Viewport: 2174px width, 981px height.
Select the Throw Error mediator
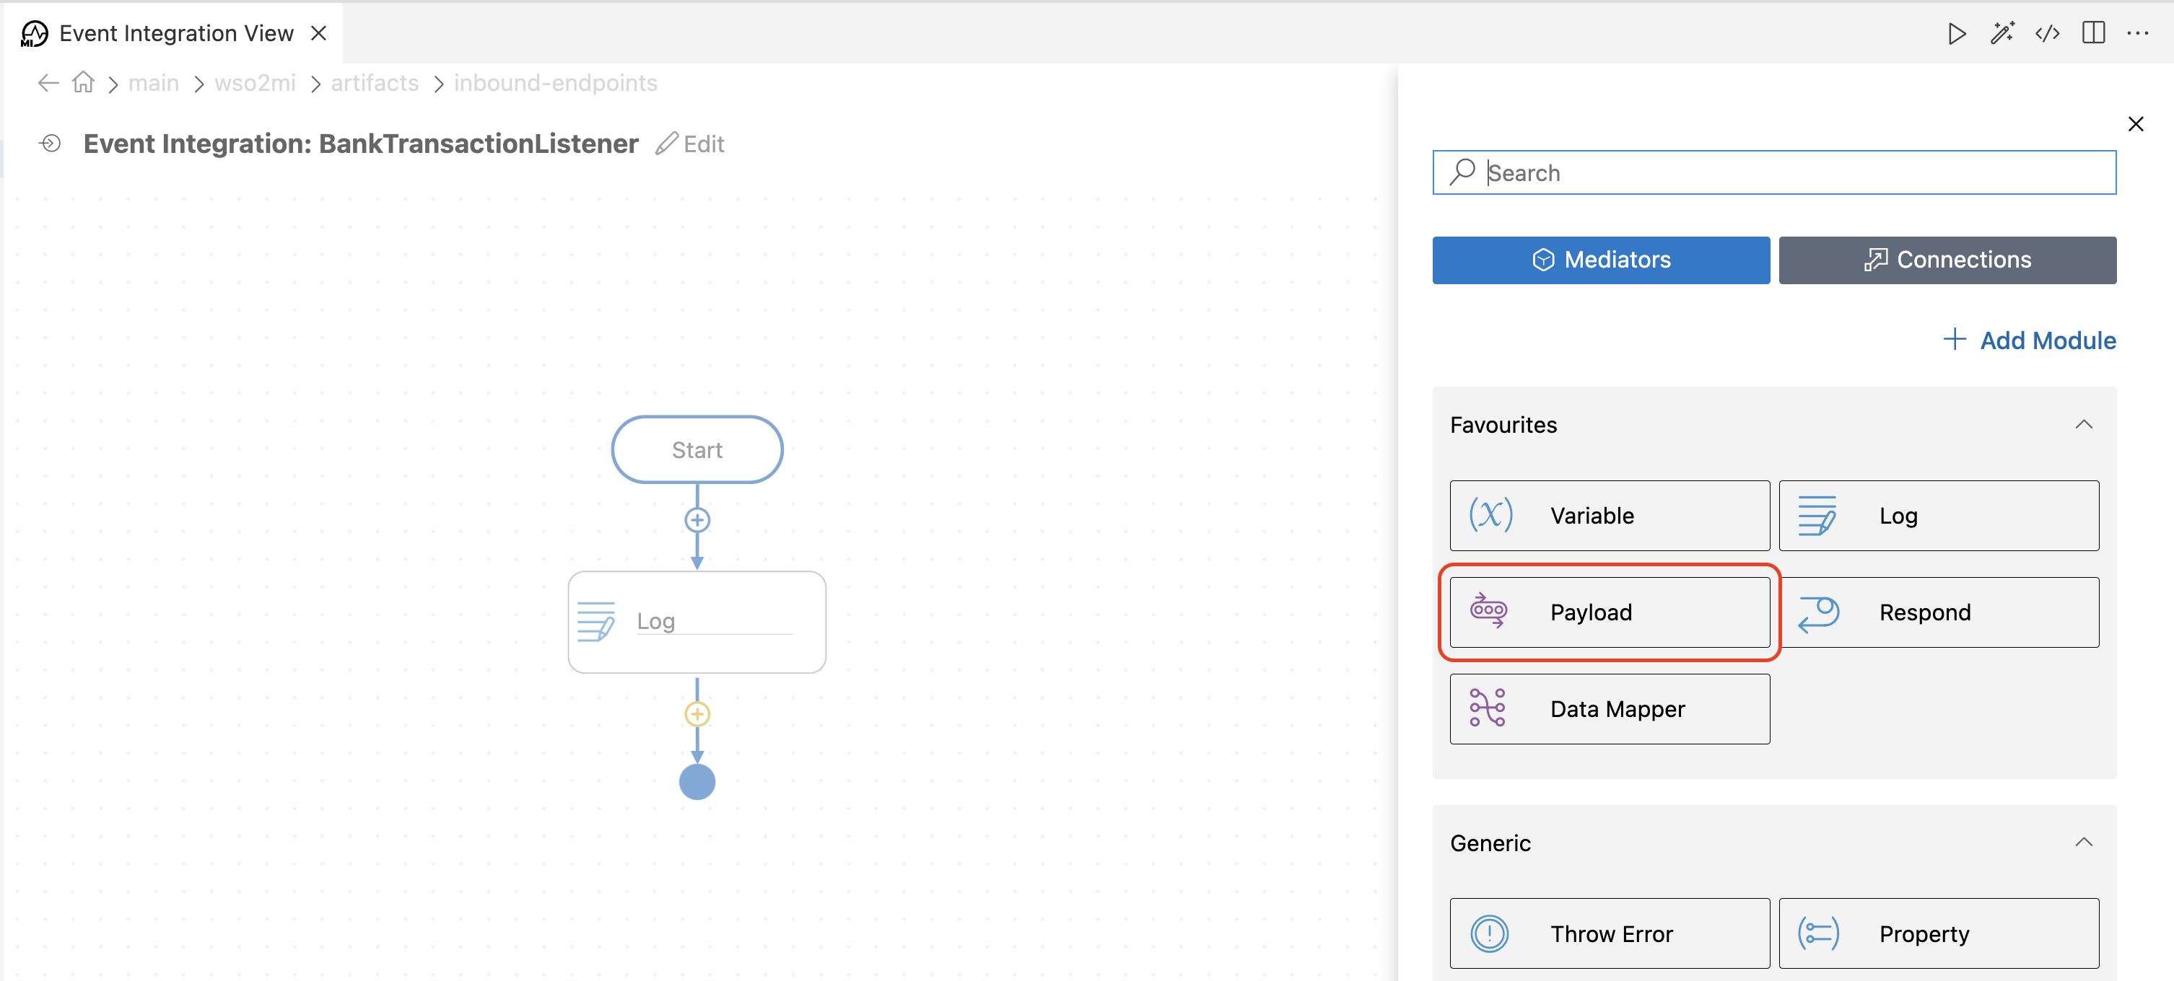click(1609, 933)
